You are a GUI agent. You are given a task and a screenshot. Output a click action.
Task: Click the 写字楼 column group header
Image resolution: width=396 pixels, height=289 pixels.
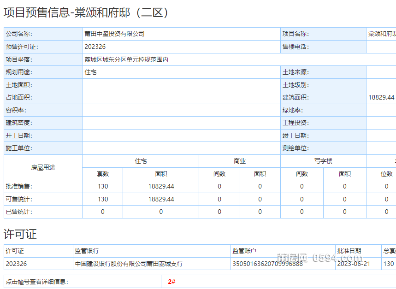pyautogui.click(x=323, y=161)
